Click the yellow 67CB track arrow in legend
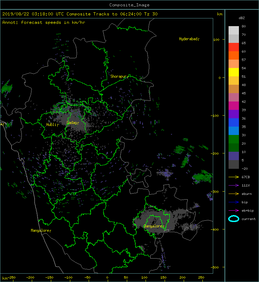 [x=234, y=177]
